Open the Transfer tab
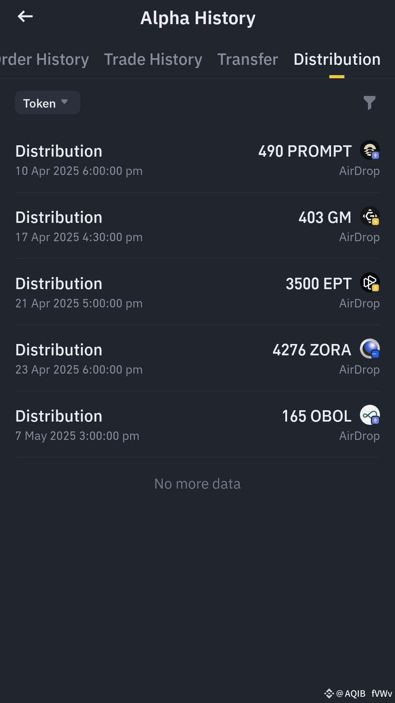The height and width of the screenshot is (703, 395). 248,60
